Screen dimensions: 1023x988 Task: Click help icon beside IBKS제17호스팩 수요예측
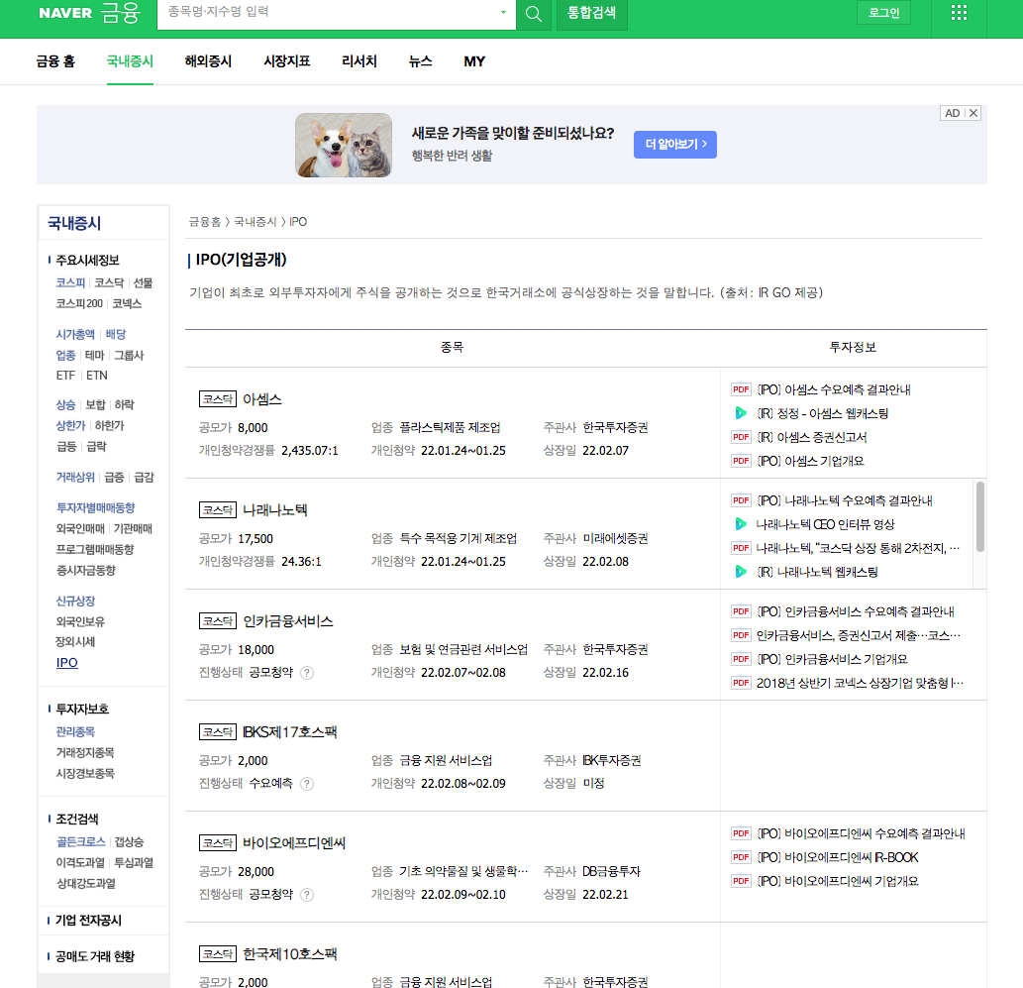[307, 784]
